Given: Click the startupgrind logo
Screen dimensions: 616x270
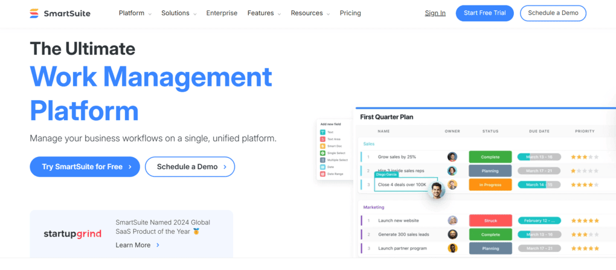Looking at the screenshot, I should pos(72,234).
